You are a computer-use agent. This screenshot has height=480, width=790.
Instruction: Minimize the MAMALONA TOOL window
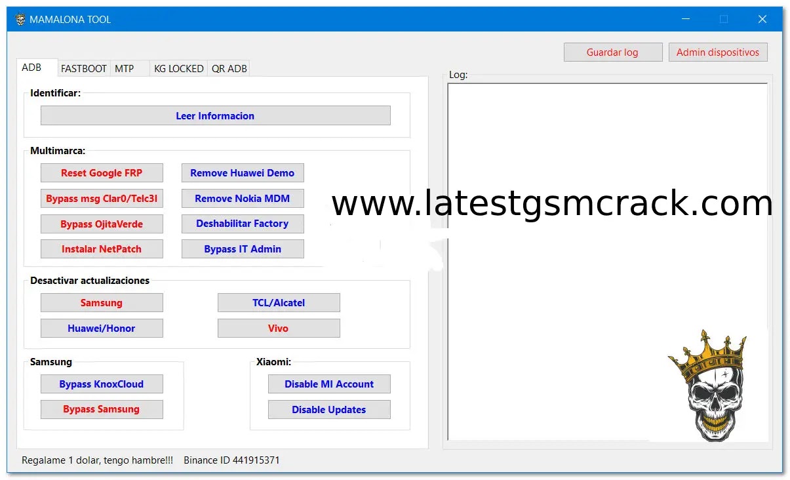pyautogui.click(x=685, y=20)
